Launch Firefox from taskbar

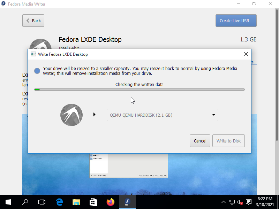(110, 202)
